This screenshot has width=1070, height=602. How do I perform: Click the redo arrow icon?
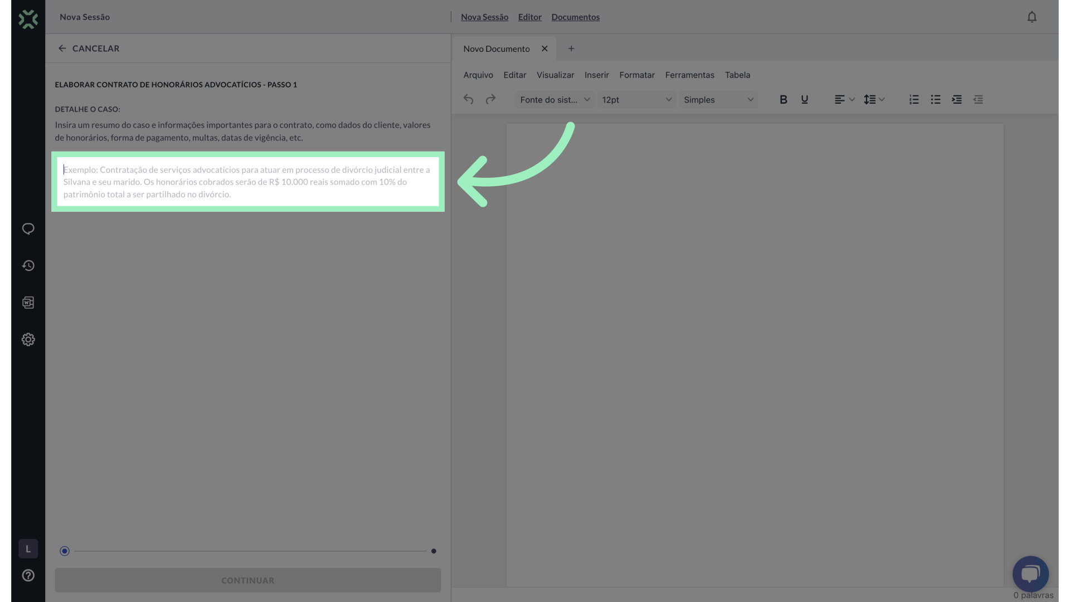pos(490,99)
